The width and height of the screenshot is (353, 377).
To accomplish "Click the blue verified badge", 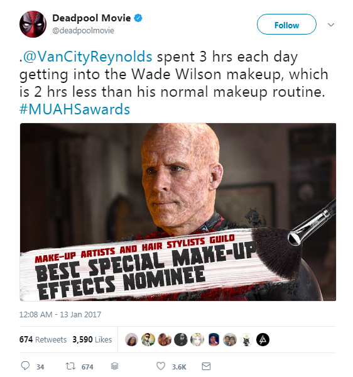I will click(138, 18).
